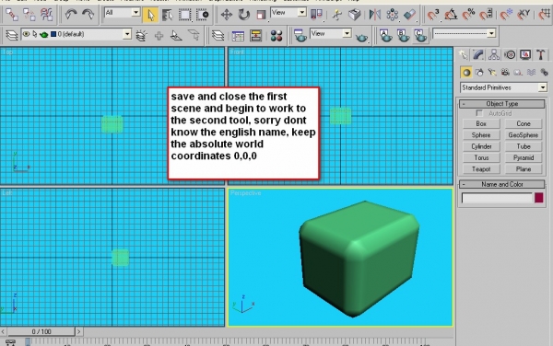553x346 pixels.
Task: Click the render preset B teapot
Action: 403,35
